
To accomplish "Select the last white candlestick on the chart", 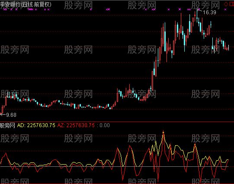I will tap(228, 47).
